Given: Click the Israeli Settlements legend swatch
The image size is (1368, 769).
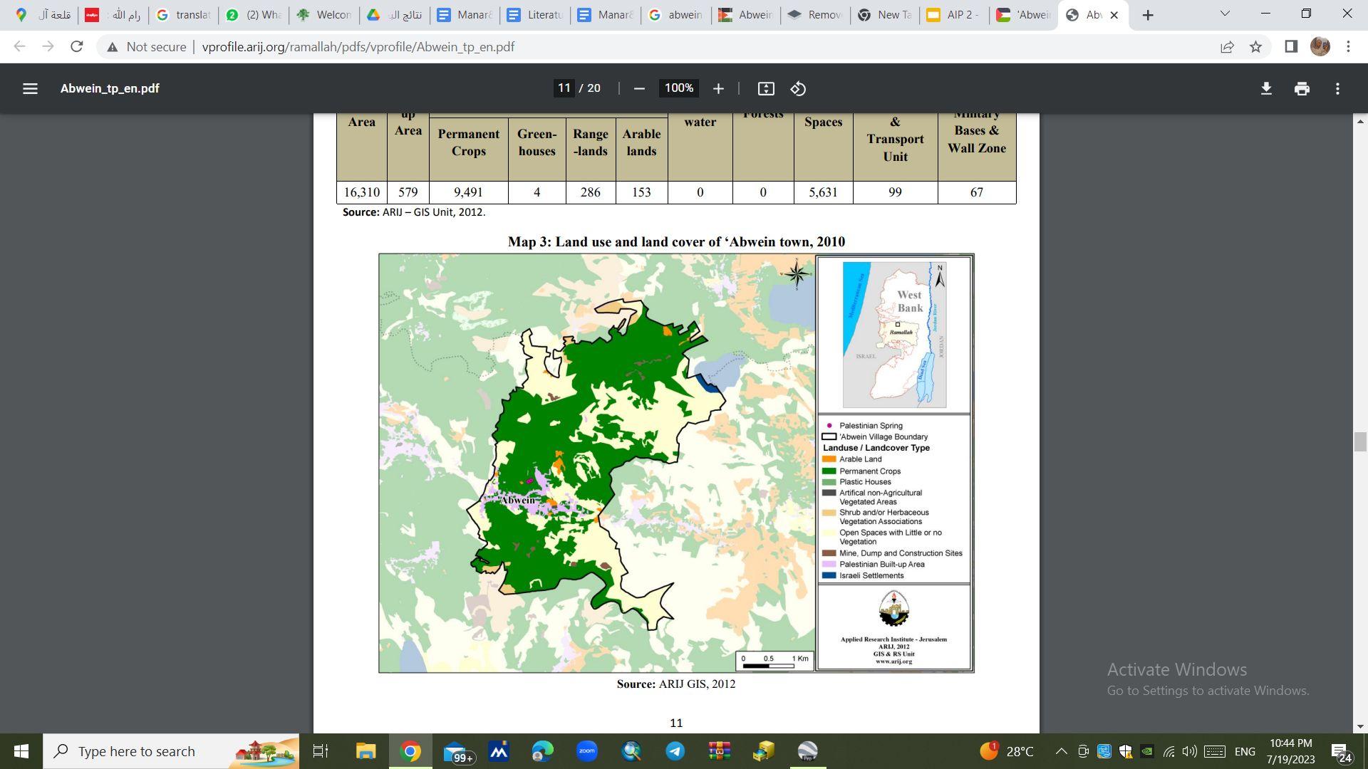Looking at the screenshot, I should tap(829, 575).
